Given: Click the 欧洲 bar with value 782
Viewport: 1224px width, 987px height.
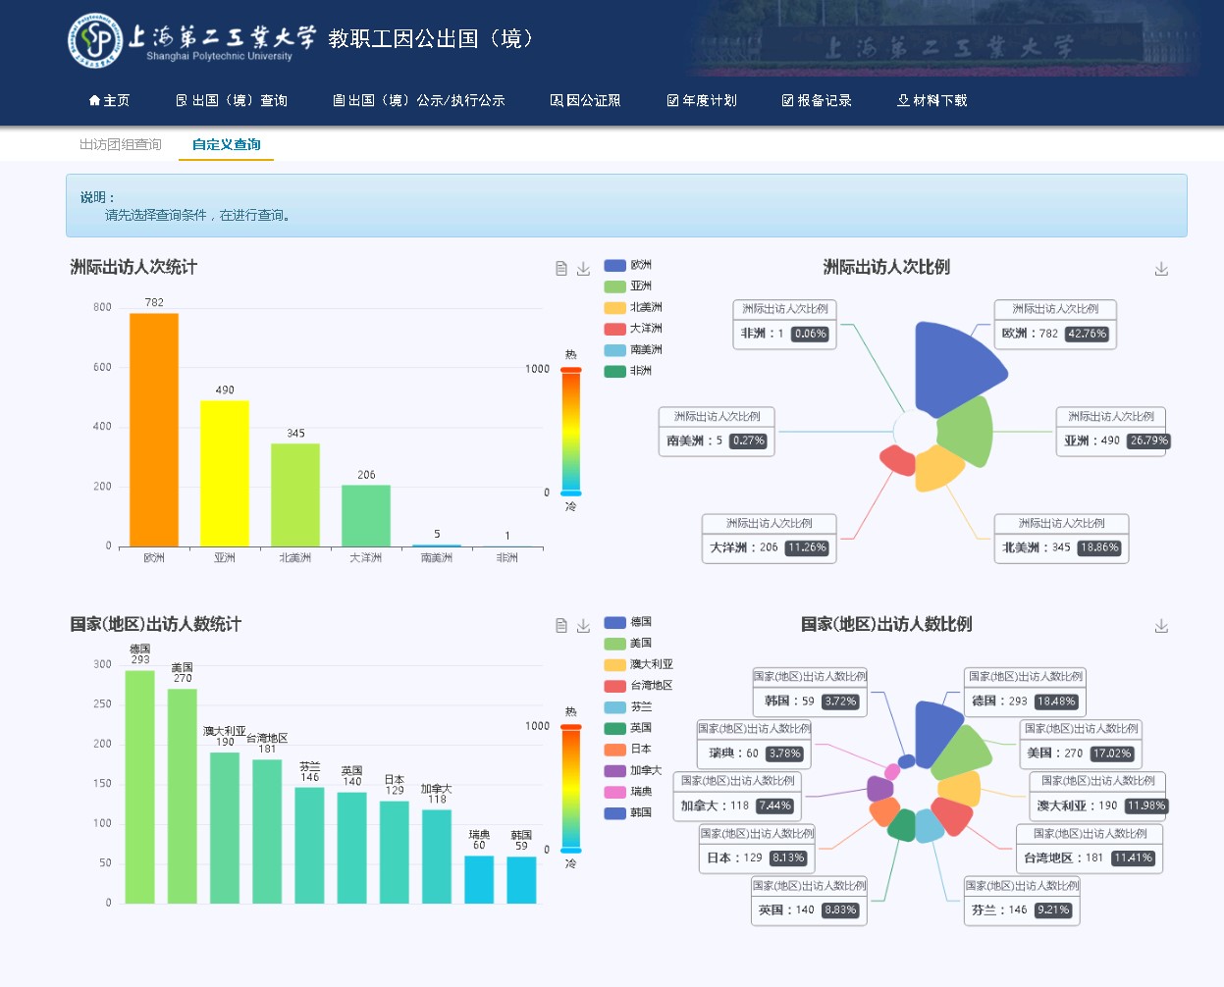Looking at the screenshot, I should click(x=154, y=430).
